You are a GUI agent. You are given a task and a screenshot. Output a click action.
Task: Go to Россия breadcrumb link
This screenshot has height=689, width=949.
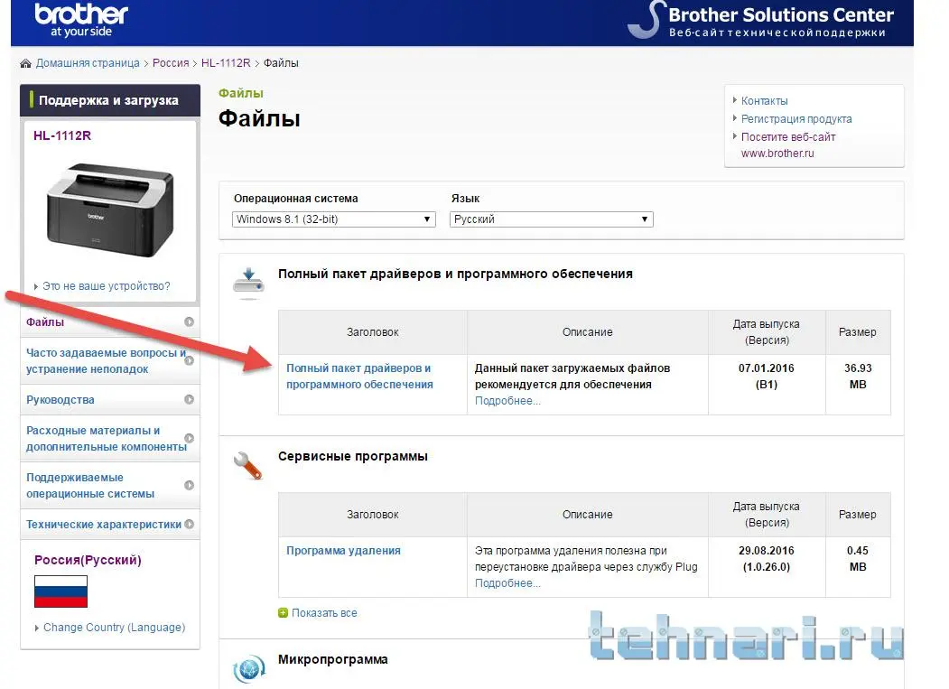click(x=171, y=63)
